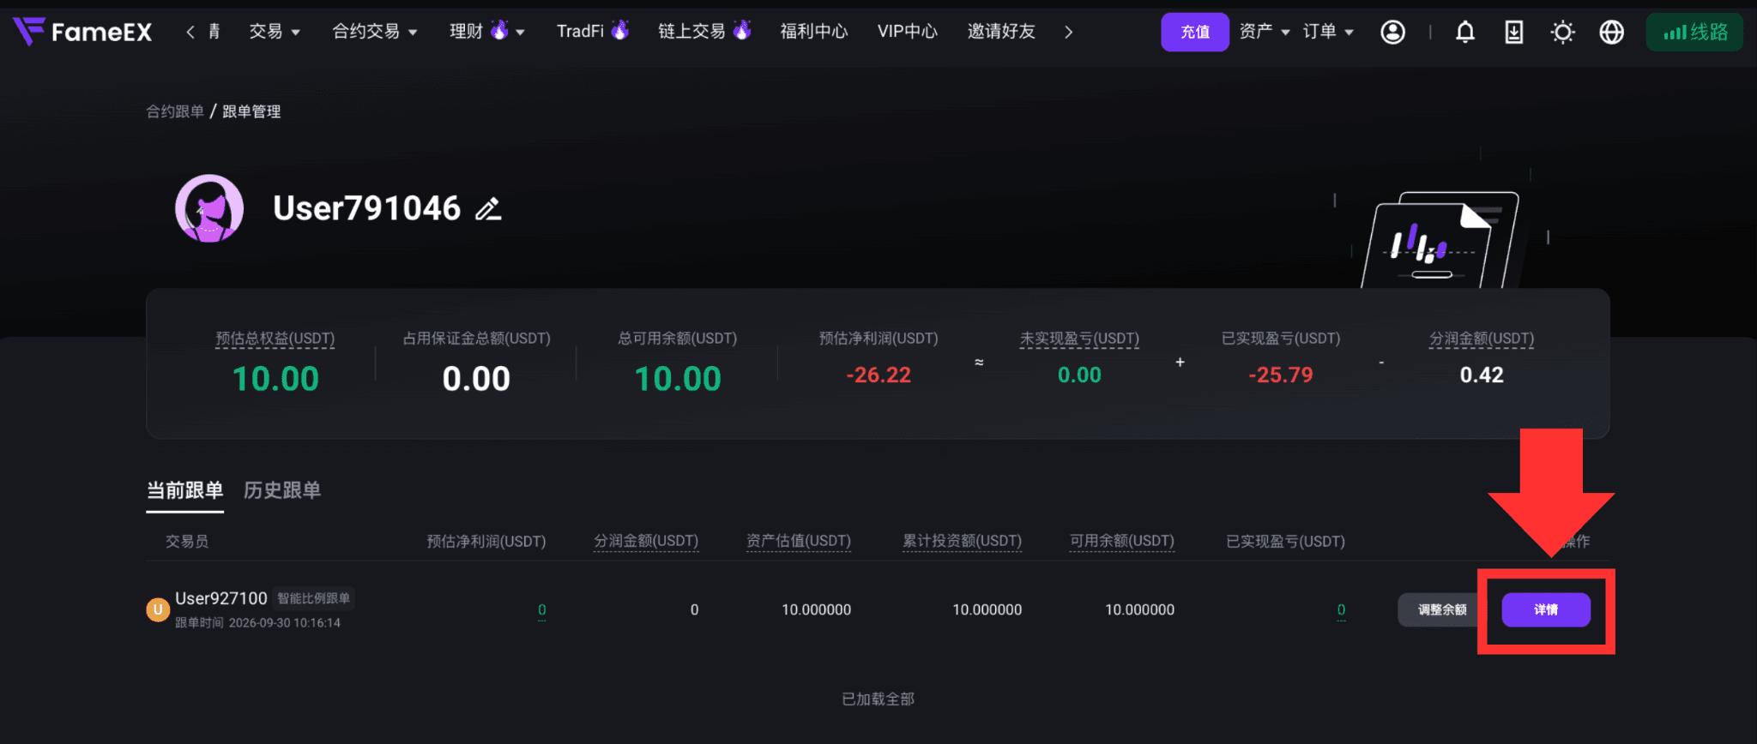Open notifications bell icon
The height and width of the screenshot is (744, 1757).
click(1465, 33)
